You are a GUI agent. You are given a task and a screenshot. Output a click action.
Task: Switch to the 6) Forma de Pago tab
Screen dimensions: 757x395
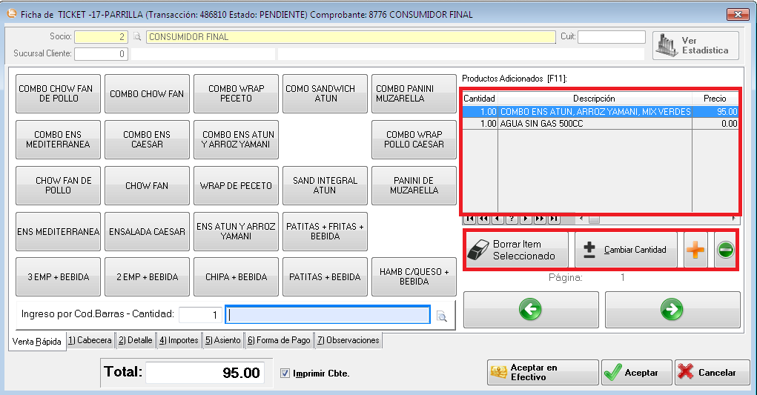278,341
